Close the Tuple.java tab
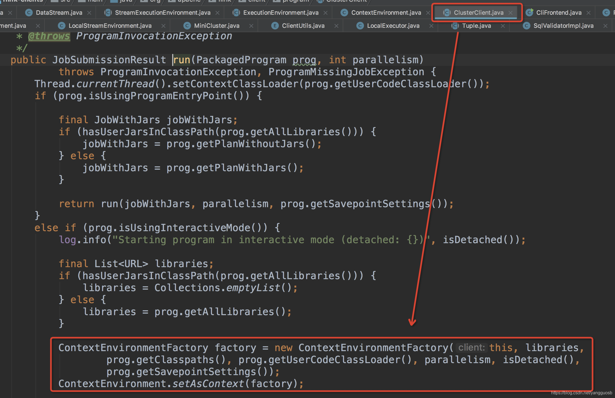The image size is (615, 398). coord(503,26)
